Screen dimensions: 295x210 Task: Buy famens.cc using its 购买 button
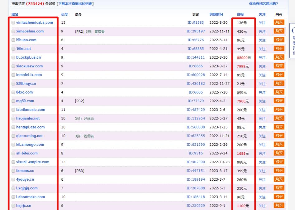click(x=279, y=171)
